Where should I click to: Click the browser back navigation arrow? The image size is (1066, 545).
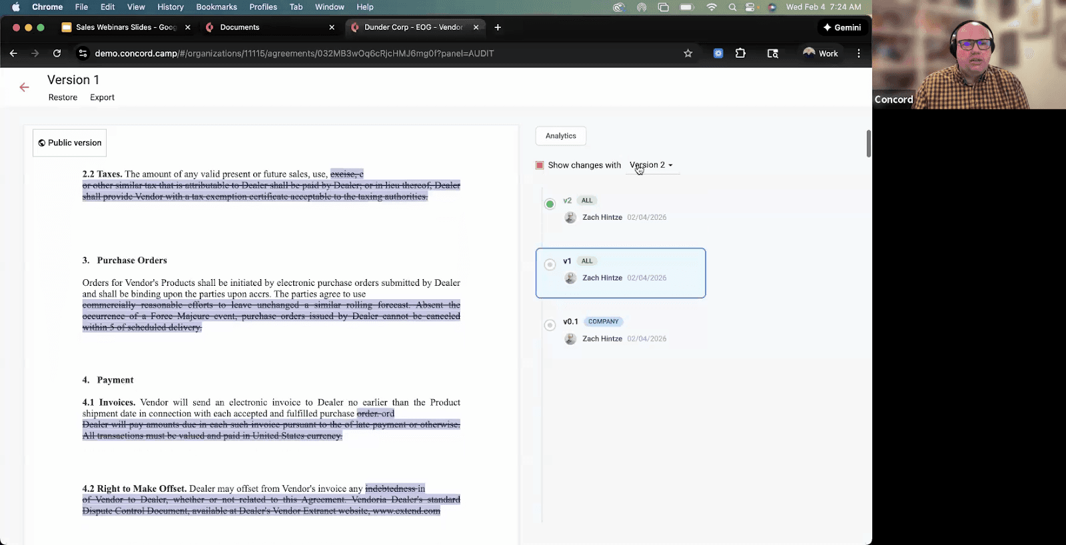click(13, 53)
